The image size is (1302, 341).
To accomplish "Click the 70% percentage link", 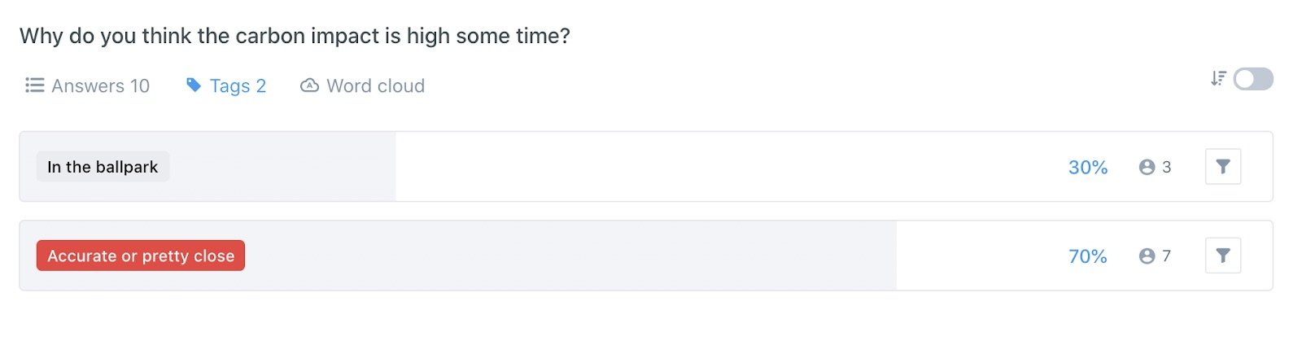I will [1088, 256].
